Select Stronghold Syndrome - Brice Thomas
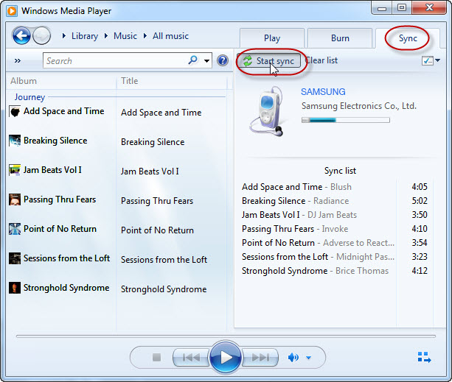This screenshot has width=452, height=382. click(x=315, y=271)
